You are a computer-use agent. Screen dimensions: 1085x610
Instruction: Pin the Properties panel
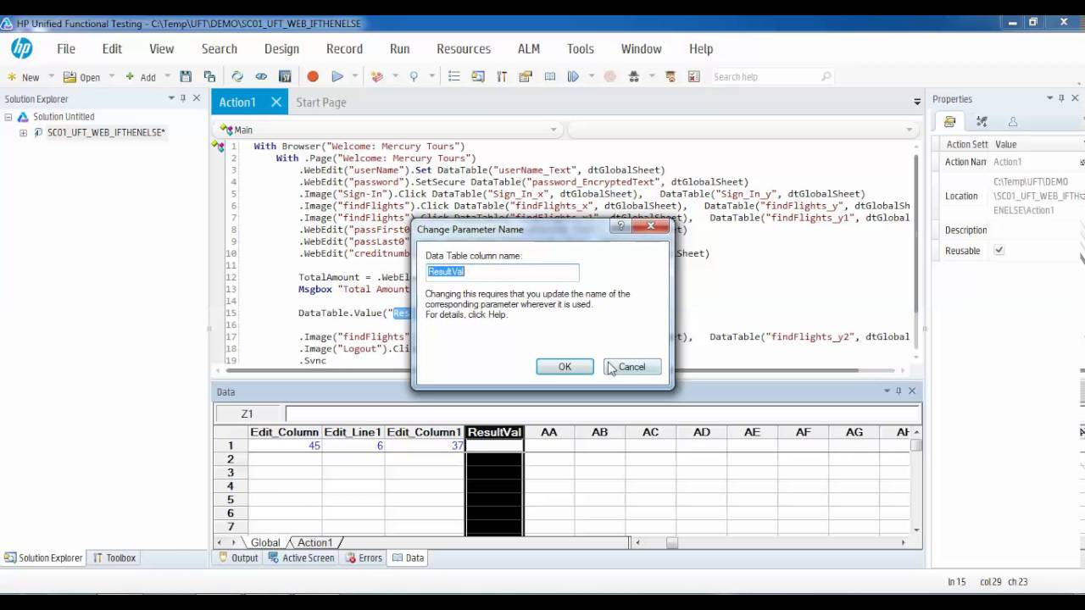[1062, 98]
